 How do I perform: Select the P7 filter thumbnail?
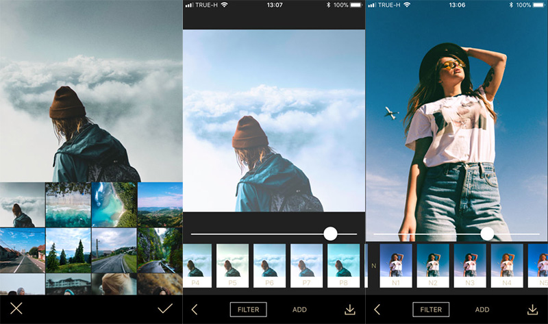point(307,265)
